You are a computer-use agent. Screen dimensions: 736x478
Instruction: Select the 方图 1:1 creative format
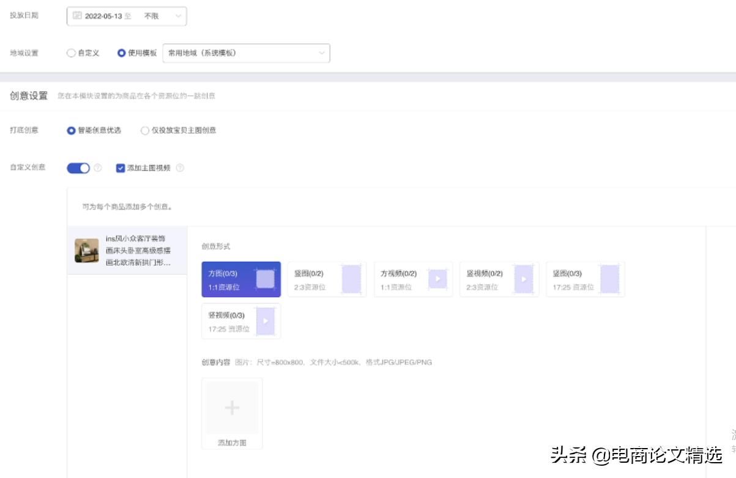pos(240,279)
